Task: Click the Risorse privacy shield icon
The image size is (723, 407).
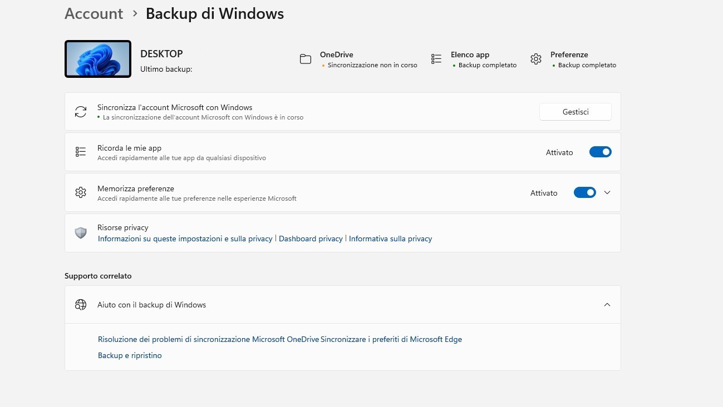Action: (81, 233)
